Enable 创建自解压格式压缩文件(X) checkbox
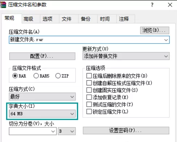The image size is (177, 142). [x=89, y=83]
